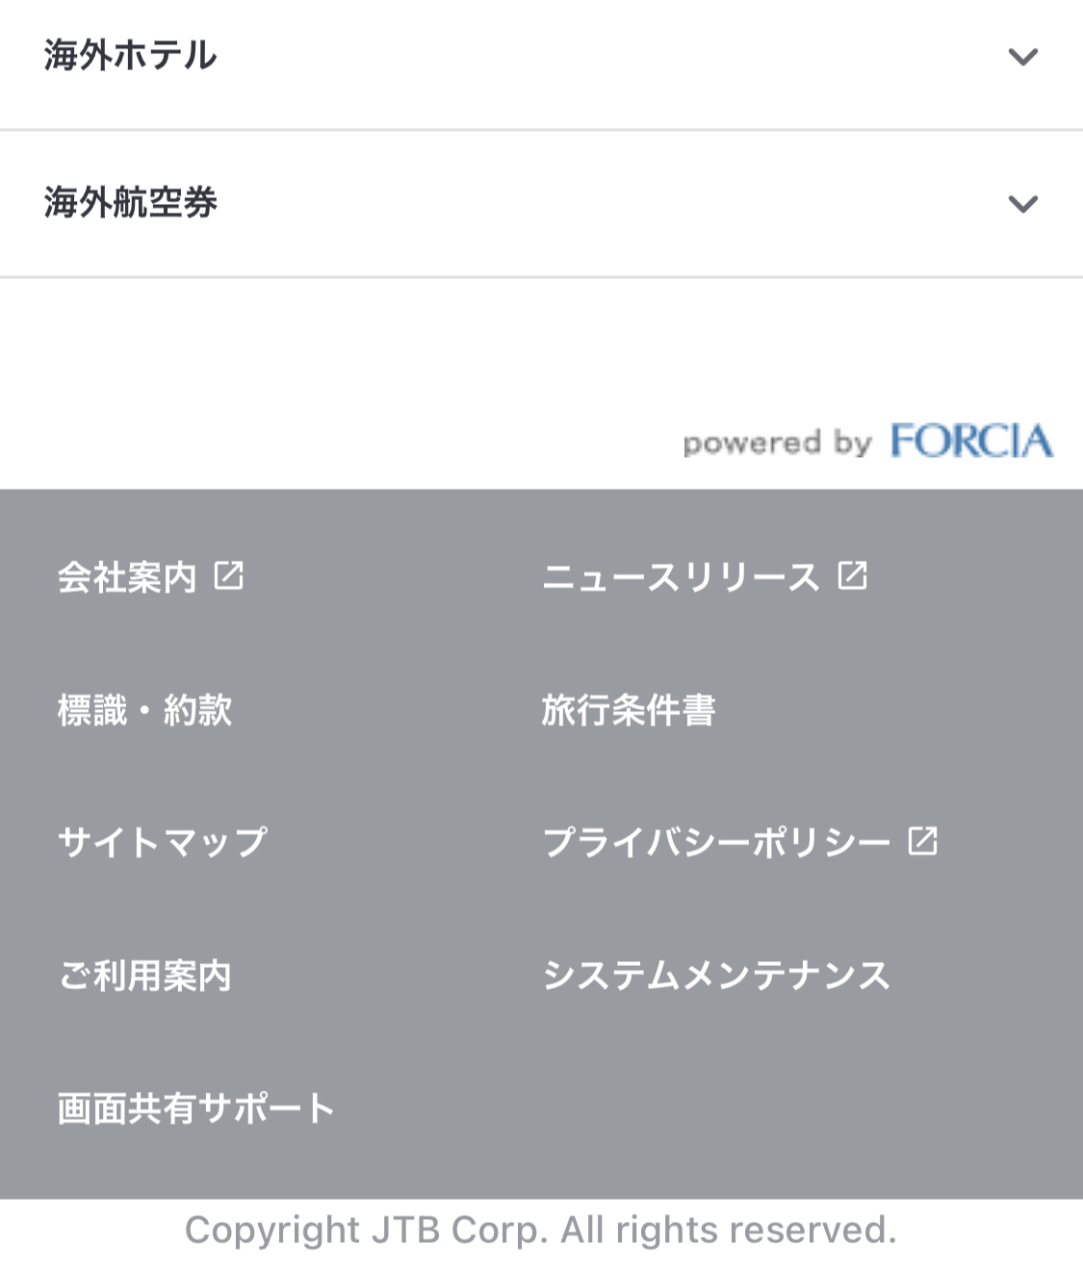Click empty gray footer area beside 画面共有サポート
1083x1270 pixels.
[x=732, y=1108]
